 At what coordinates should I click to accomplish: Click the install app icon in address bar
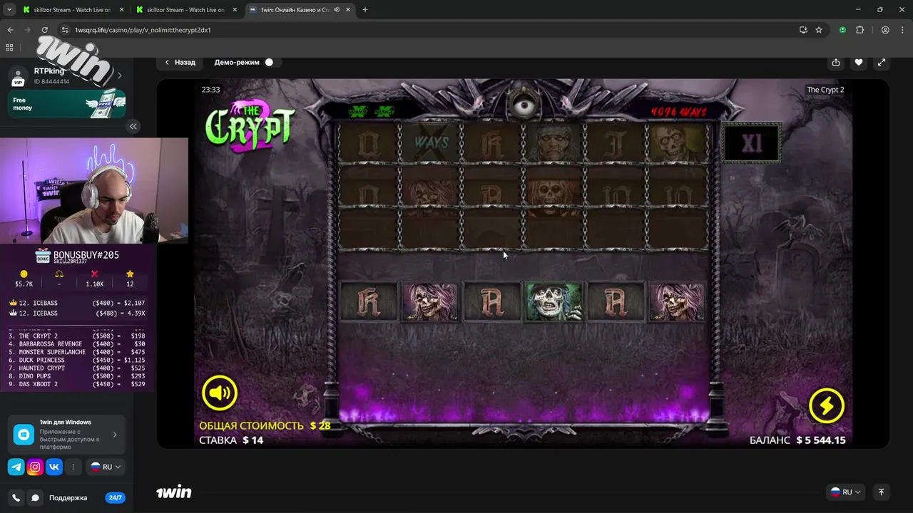coord(803,30)
